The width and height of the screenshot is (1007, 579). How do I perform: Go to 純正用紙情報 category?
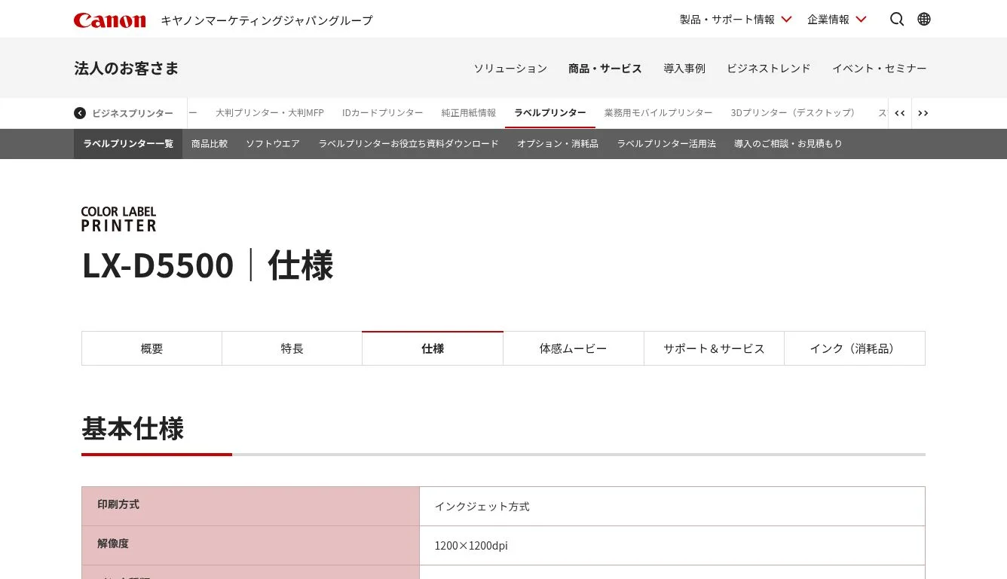point(469,113)
